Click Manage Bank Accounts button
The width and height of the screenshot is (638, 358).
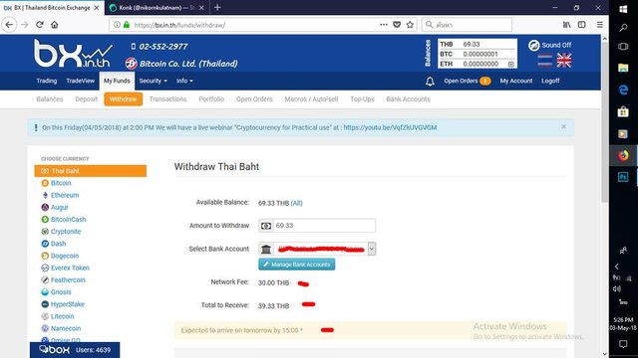297,265
